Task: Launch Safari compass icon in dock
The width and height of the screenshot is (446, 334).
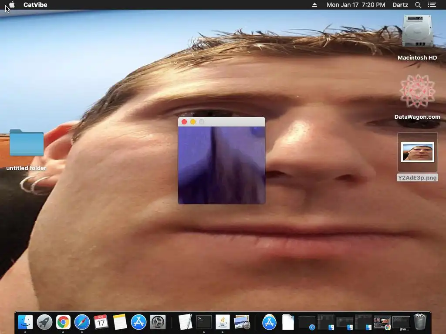Action: click(x=82, y=322)
